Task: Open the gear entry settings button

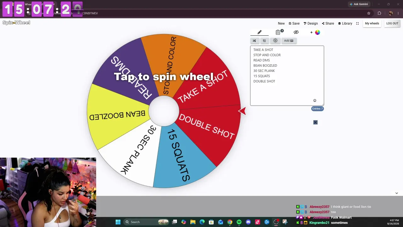Action: click(275, 41)
